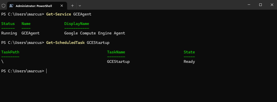
Task: Click the DisplayName column header
Action: (77, 24)
